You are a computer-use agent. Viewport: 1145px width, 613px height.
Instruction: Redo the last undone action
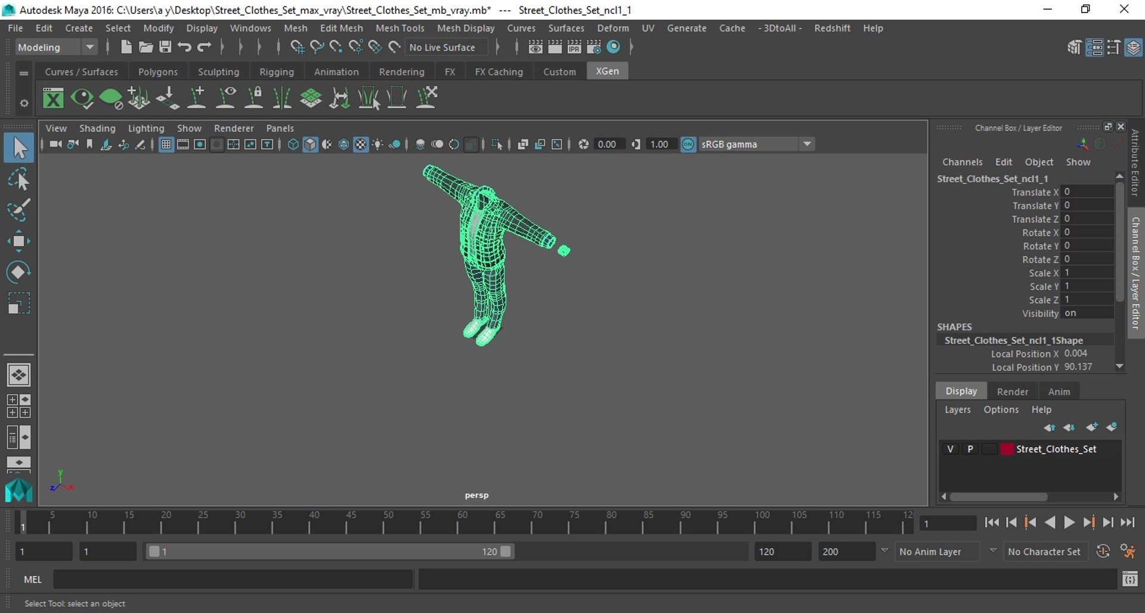205,47
